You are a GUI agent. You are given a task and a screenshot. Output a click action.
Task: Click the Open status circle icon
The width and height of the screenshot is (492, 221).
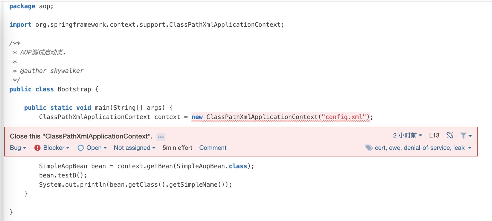point(81,148)
